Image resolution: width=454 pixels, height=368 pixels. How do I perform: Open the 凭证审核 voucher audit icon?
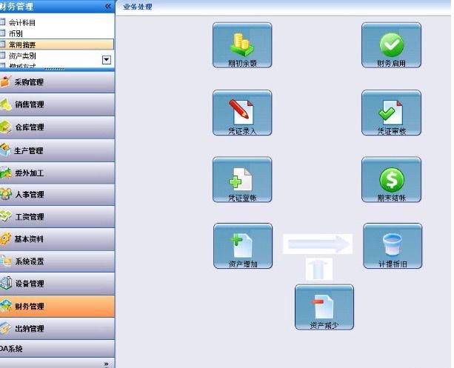(x=391, y=113)
